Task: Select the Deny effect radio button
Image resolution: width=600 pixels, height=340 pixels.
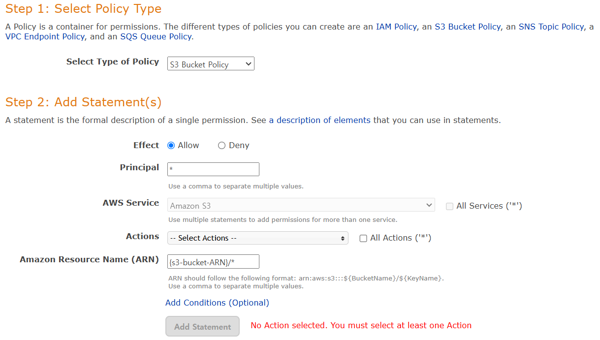Action: 221,146
